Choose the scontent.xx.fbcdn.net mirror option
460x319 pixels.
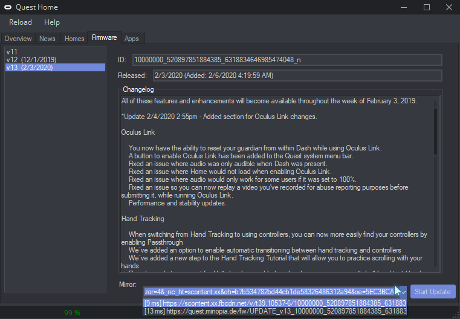275,303
